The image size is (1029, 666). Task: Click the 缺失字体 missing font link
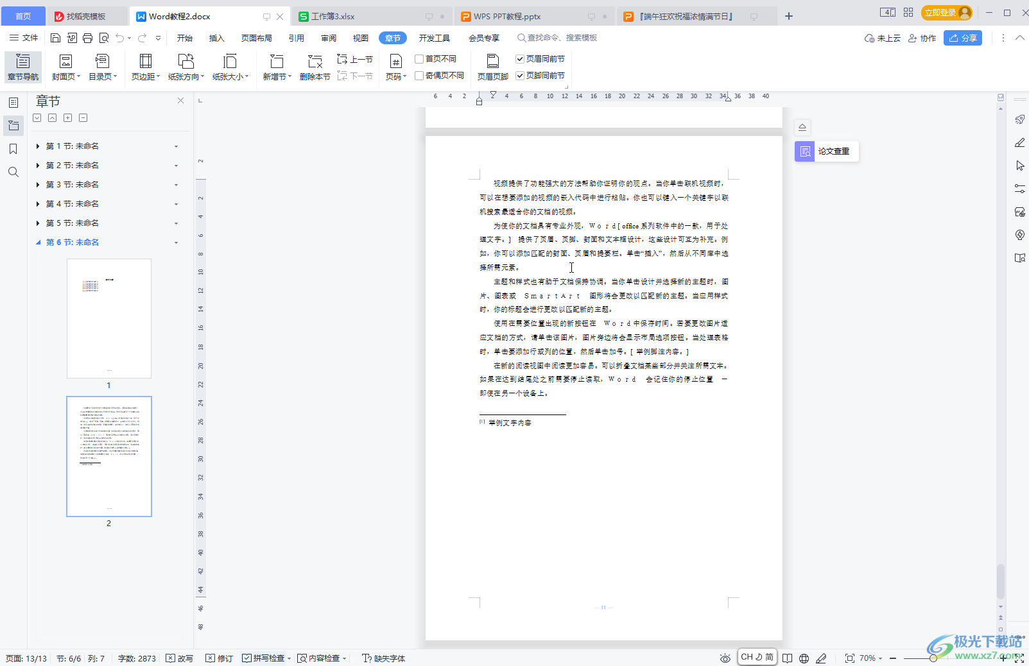(384, 658)
